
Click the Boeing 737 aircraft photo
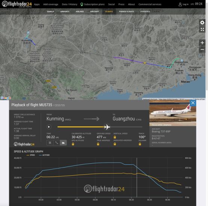173,113
